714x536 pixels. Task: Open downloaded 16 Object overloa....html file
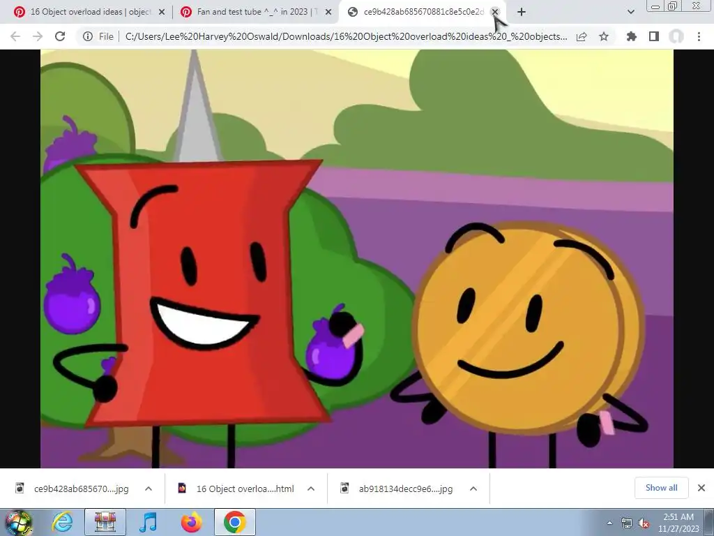coord(237,489)
